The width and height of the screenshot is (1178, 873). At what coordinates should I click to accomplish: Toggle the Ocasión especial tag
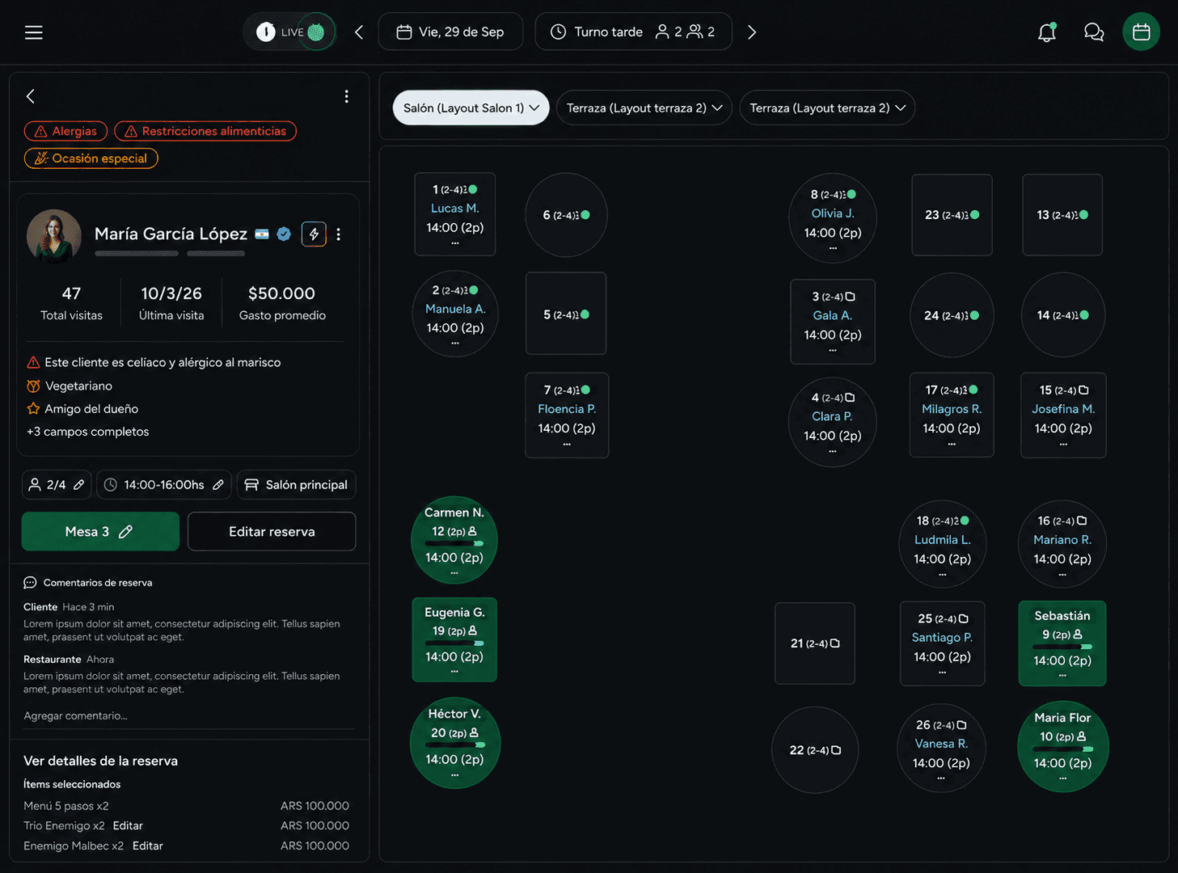click(91, 158)
